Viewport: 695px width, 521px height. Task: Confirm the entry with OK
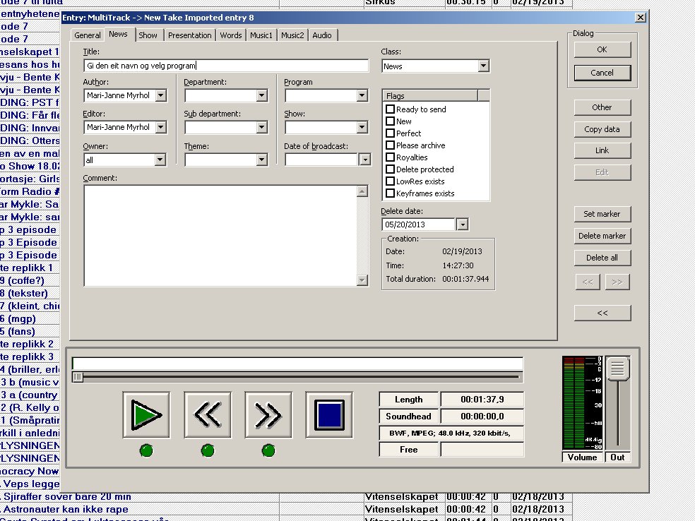coord(602,49)
